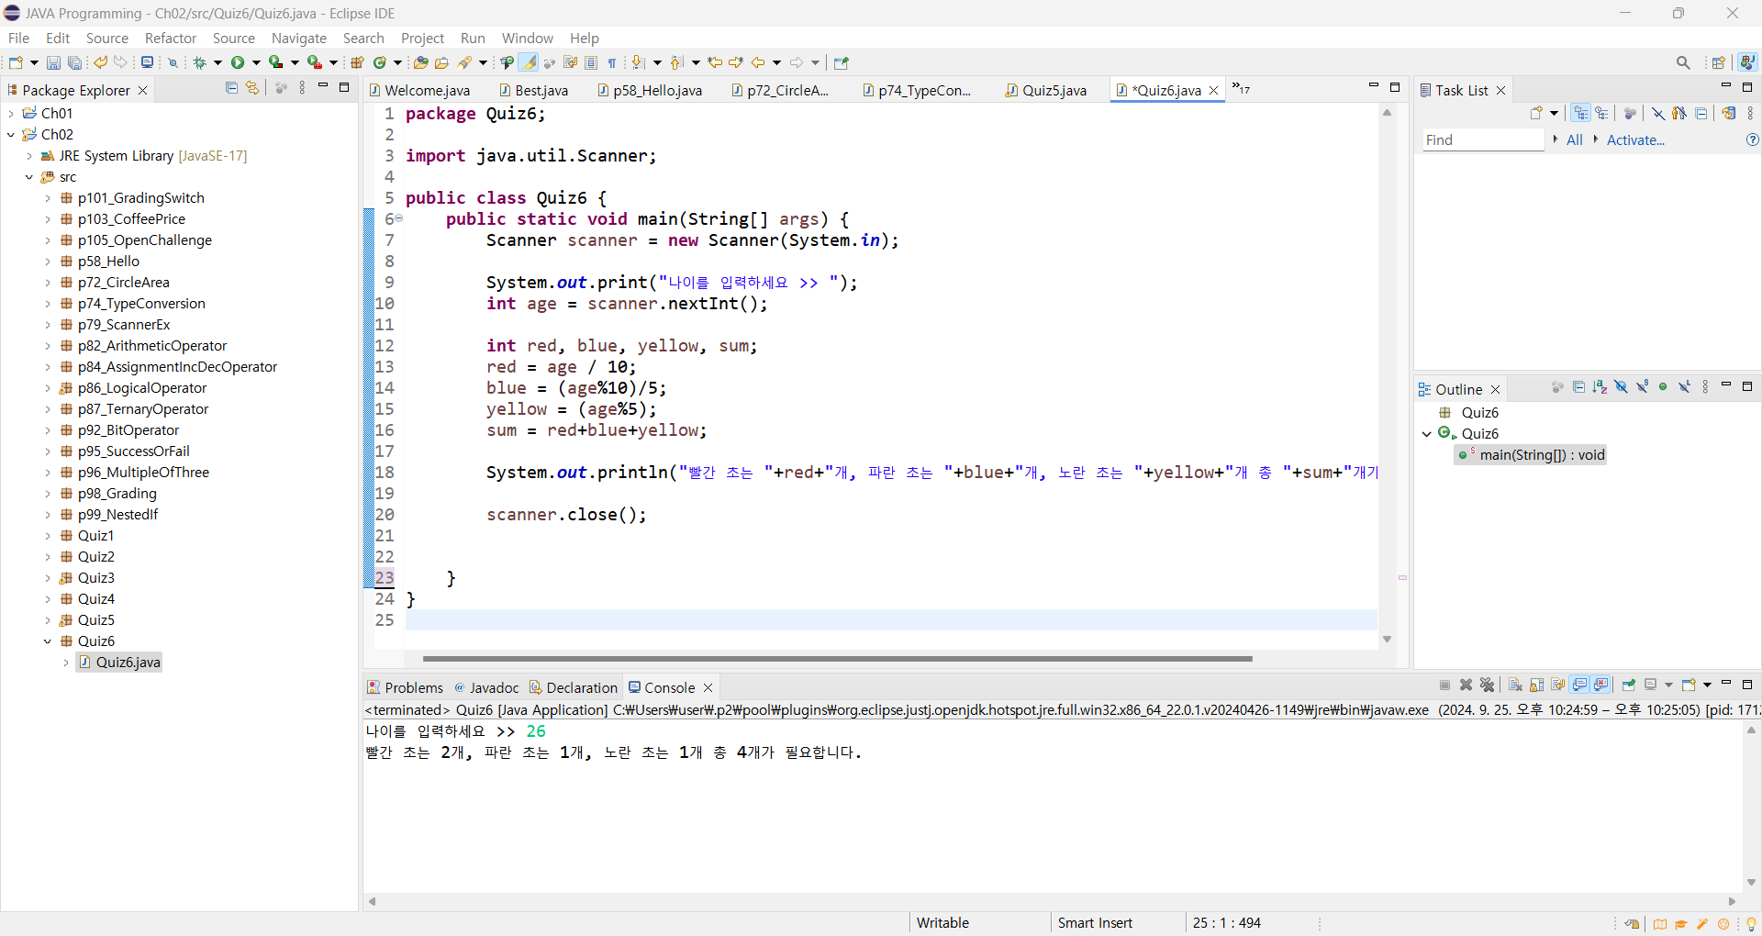Click the Open Task folder icon

(441, 62)
